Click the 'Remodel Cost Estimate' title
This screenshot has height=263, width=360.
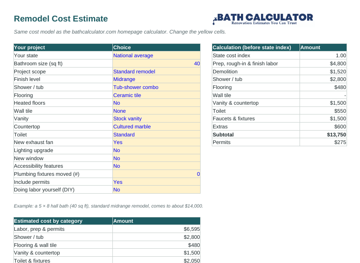[61, 19]
